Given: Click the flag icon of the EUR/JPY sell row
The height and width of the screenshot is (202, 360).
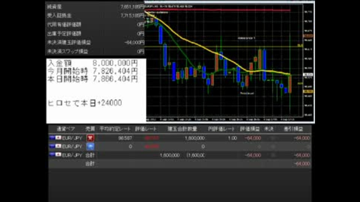Looking at the screenshot, I should [x=55, y=146].
